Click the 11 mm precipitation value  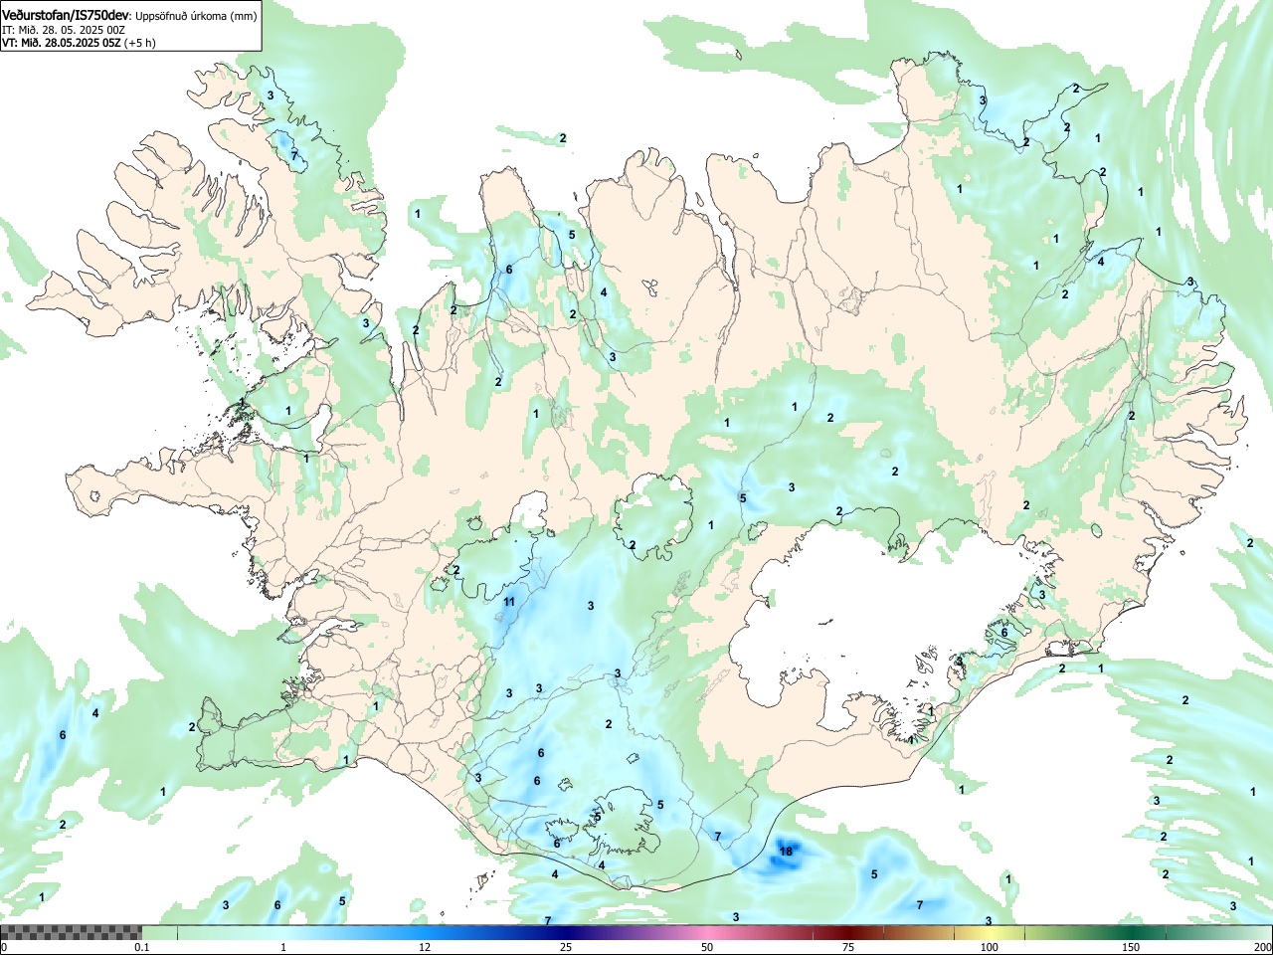tap(509, 602)
